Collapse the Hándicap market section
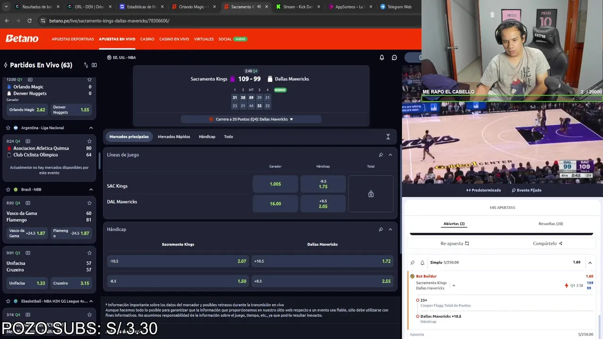The image size is (603, 339). (390, 229)
